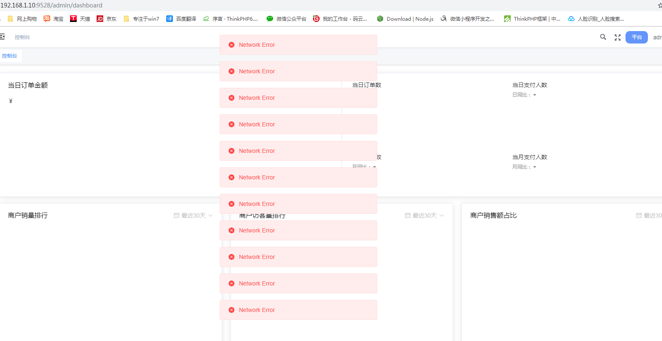This screenshot has height=341, width=662.
Task: Click the 当日订单数 label
Action: (367, 85)
